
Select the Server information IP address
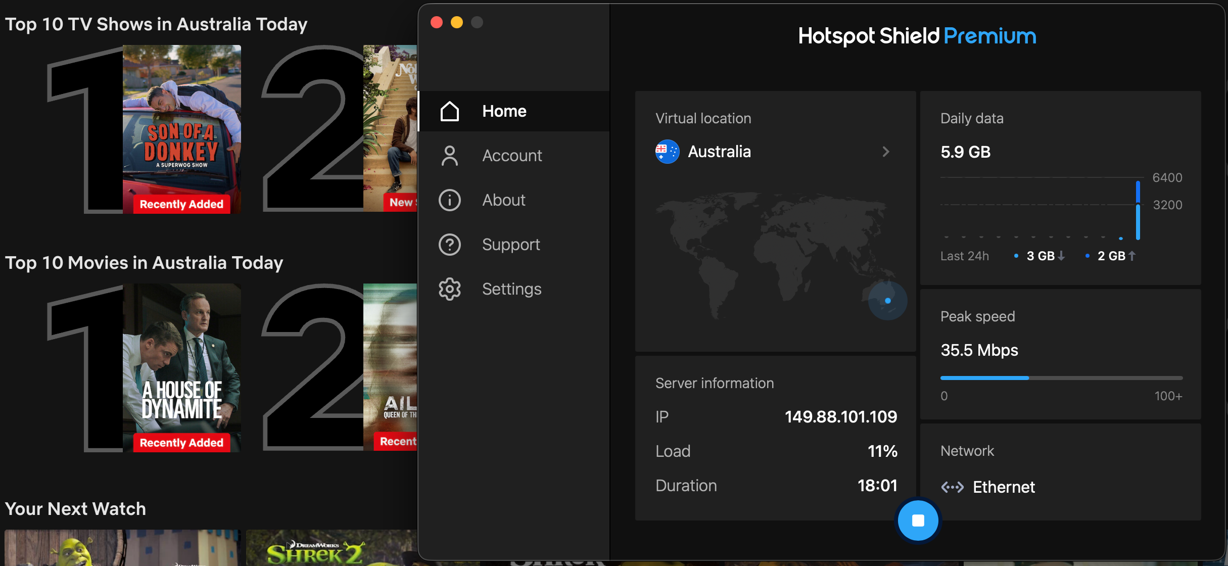[840, 416]
